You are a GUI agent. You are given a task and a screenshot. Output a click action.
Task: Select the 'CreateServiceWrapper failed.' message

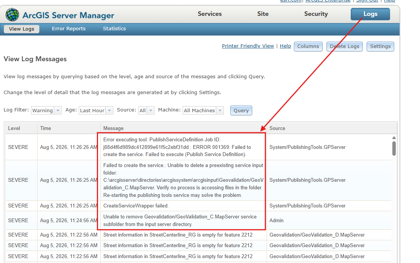136,206
